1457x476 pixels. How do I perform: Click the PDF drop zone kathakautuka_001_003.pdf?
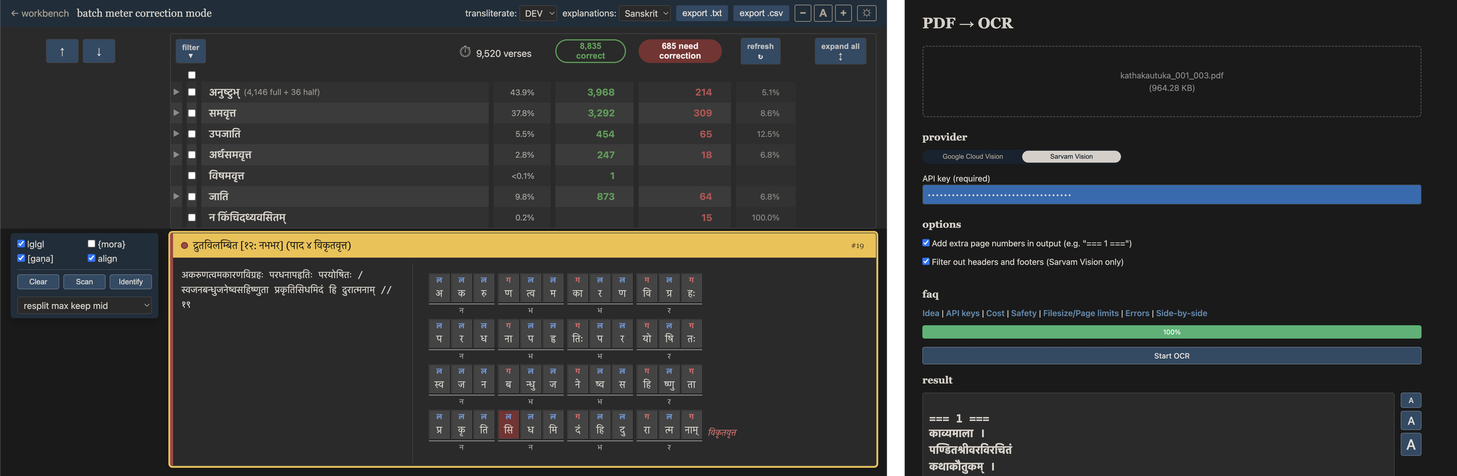[x=1171, y=81]
